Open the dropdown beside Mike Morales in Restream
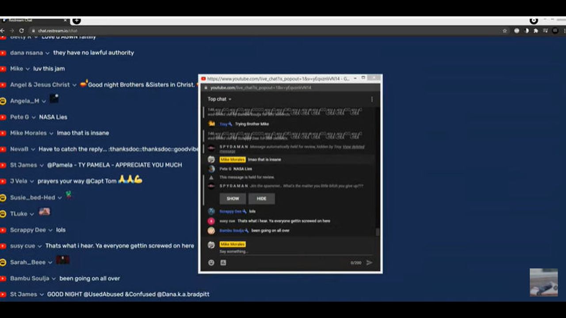The image size is (566, 318). pyautogui.click(x=51, y=133)
